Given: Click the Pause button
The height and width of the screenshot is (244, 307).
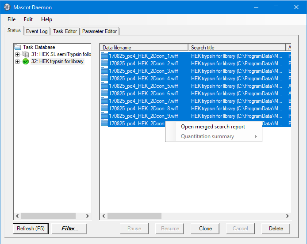Looking at the screenshot, I should [134, 229].
